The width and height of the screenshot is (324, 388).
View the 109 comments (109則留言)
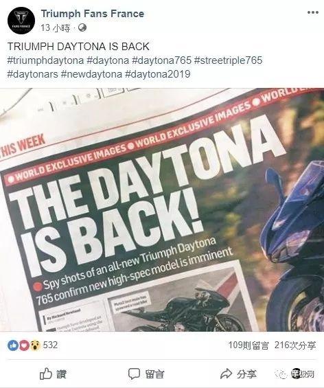tap(248, 345)
